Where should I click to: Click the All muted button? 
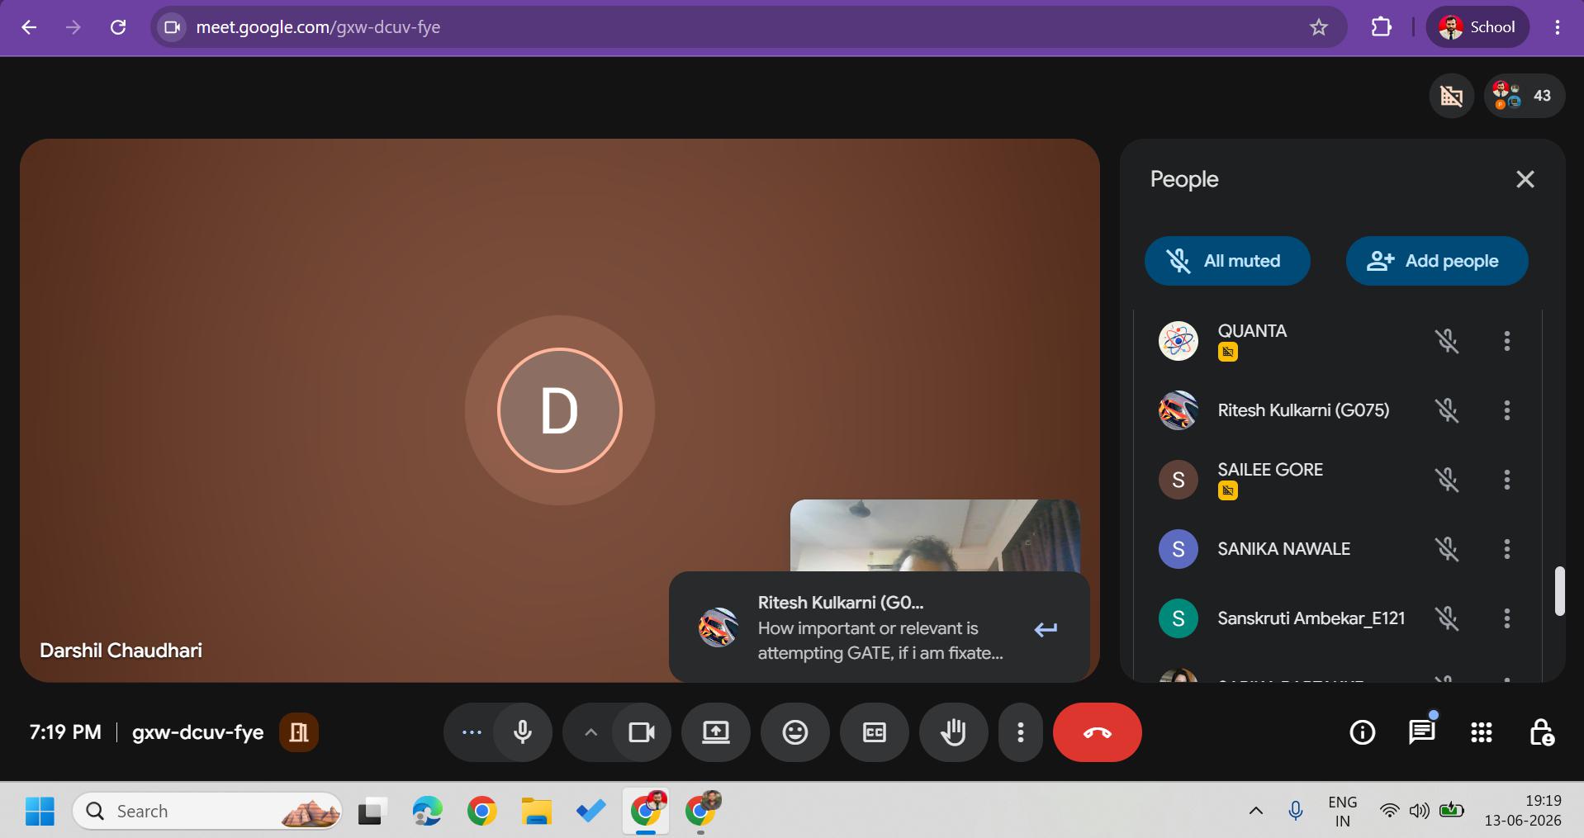pyautogui.click(x=1227, y=261)
